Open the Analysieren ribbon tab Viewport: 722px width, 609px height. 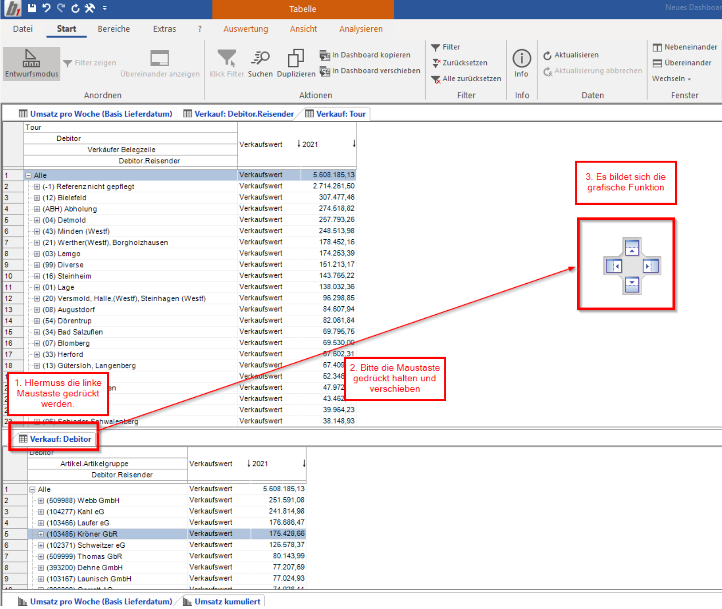(361, 29)
